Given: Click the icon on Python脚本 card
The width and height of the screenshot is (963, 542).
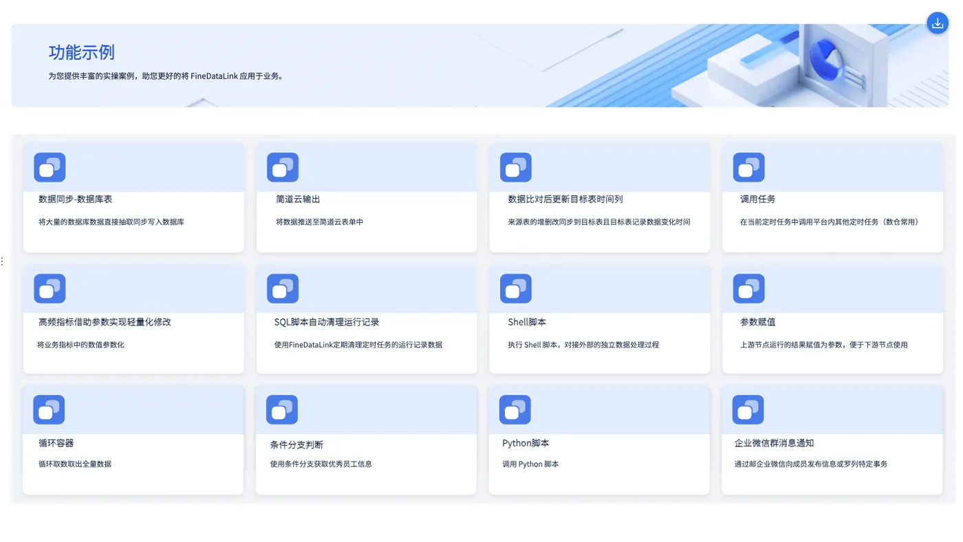Looking at the screenshot, I should click(515, 410).
